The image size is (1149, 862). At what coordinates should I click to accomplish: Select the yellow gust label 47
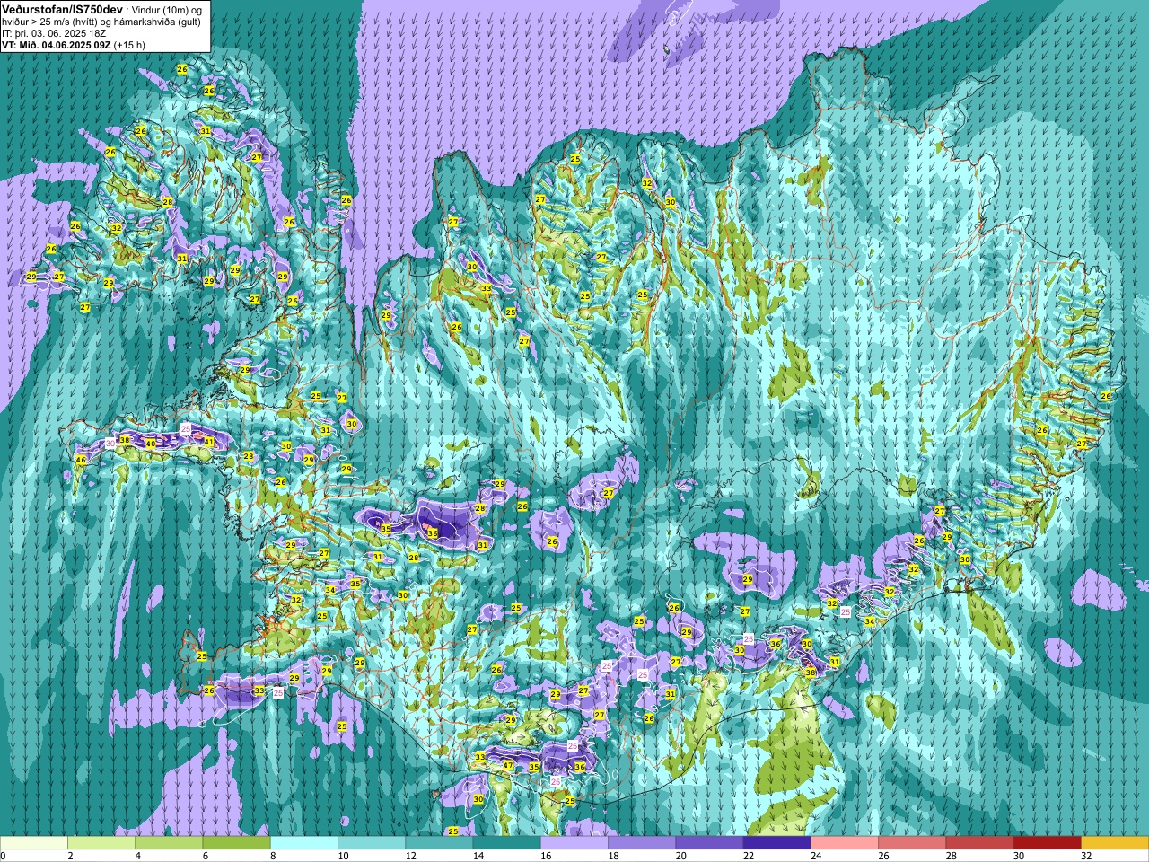[x=508, y=766]
